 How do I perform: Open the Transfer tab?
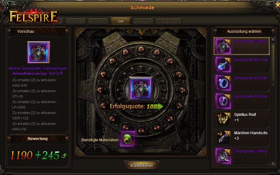(x=75, y=22)
